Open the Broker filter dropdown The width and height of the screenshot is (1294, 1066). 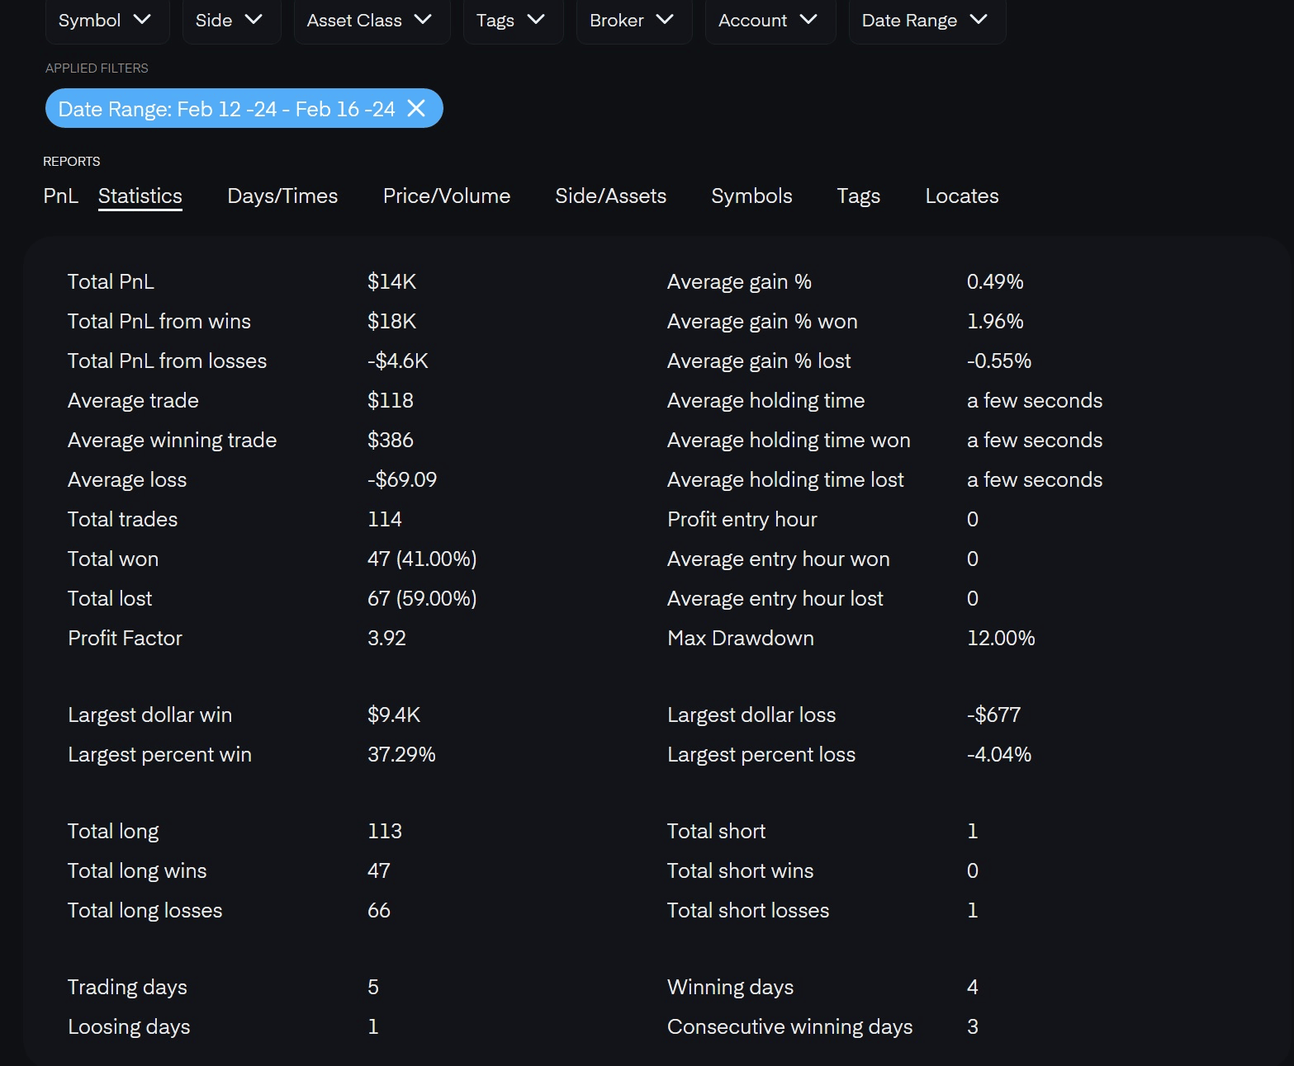(x=632, y=21)
